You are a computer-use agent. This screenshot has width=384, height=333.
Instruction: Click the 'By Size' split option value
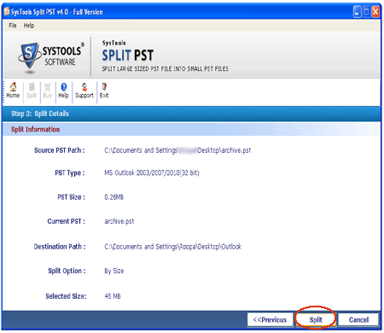pyautogui.click(x=113, y=271)
